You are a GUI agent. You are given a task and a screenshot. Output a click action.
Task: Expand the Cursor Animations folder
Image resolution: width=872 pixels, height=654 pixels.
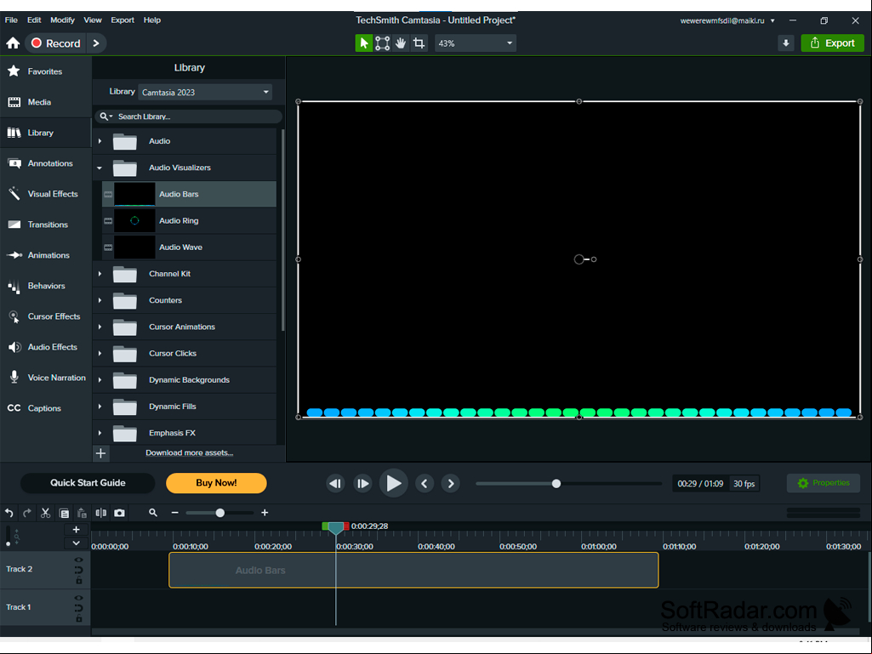point(100,327)
